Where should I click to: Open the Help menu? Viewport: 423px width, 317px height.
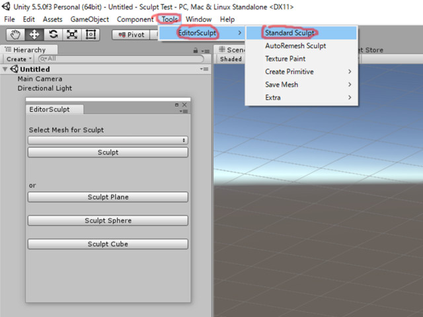[227, 19]
